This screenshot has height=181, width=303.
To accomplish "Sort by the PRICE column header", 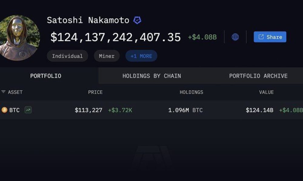I will 95,92.
